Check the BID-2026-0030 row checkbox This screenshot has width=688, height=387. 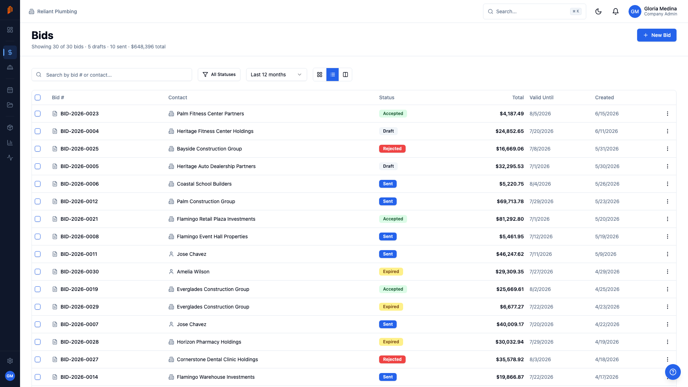coord(38,272)
